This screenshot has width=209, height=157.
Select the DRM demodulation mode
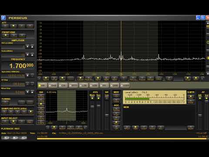[115, 85]
